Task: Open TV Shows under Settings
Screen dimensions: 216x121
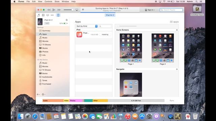Action: 46,45
